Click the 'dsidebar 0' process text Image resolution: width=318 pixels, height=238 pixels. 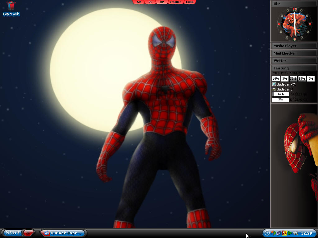click(x=284, y=89)
